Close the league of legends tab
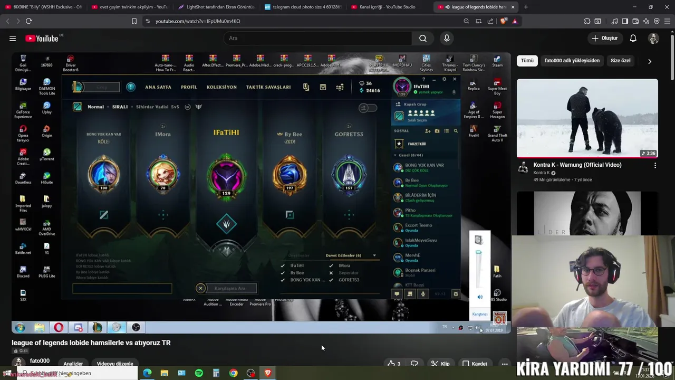This screenshot has height=380, width=675. (x=513, y=7)
